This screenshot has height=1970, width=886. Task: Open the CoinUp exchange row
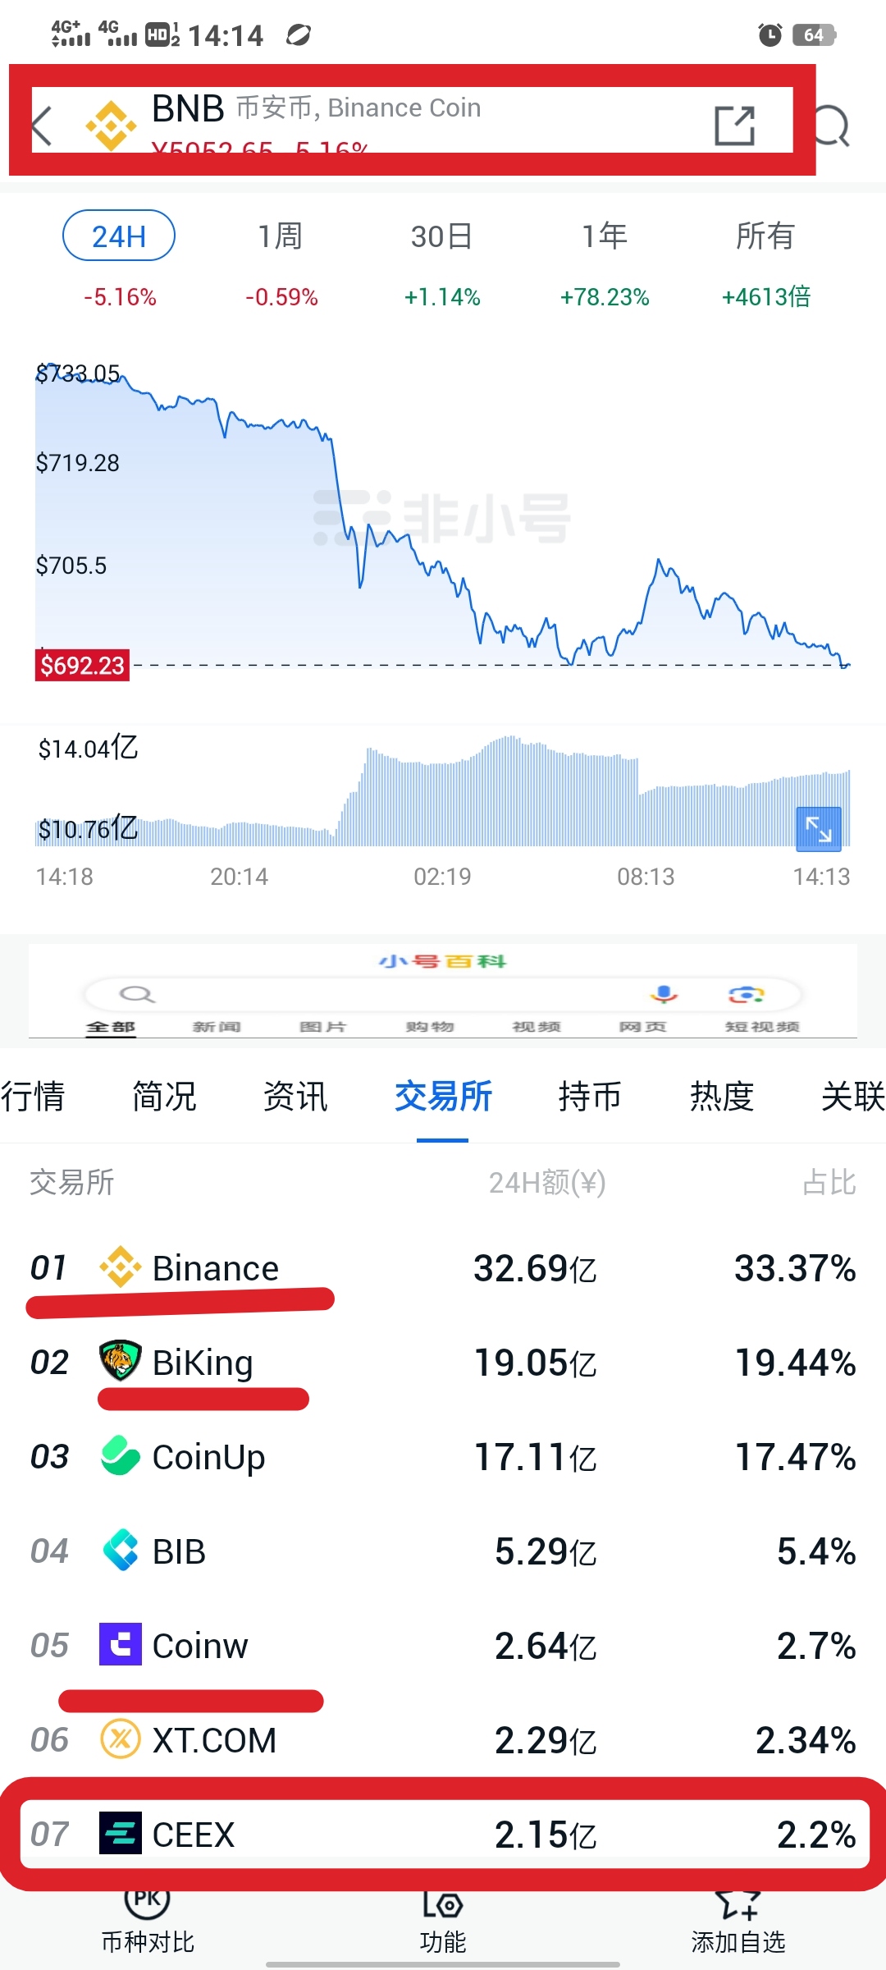[443, 1457]
